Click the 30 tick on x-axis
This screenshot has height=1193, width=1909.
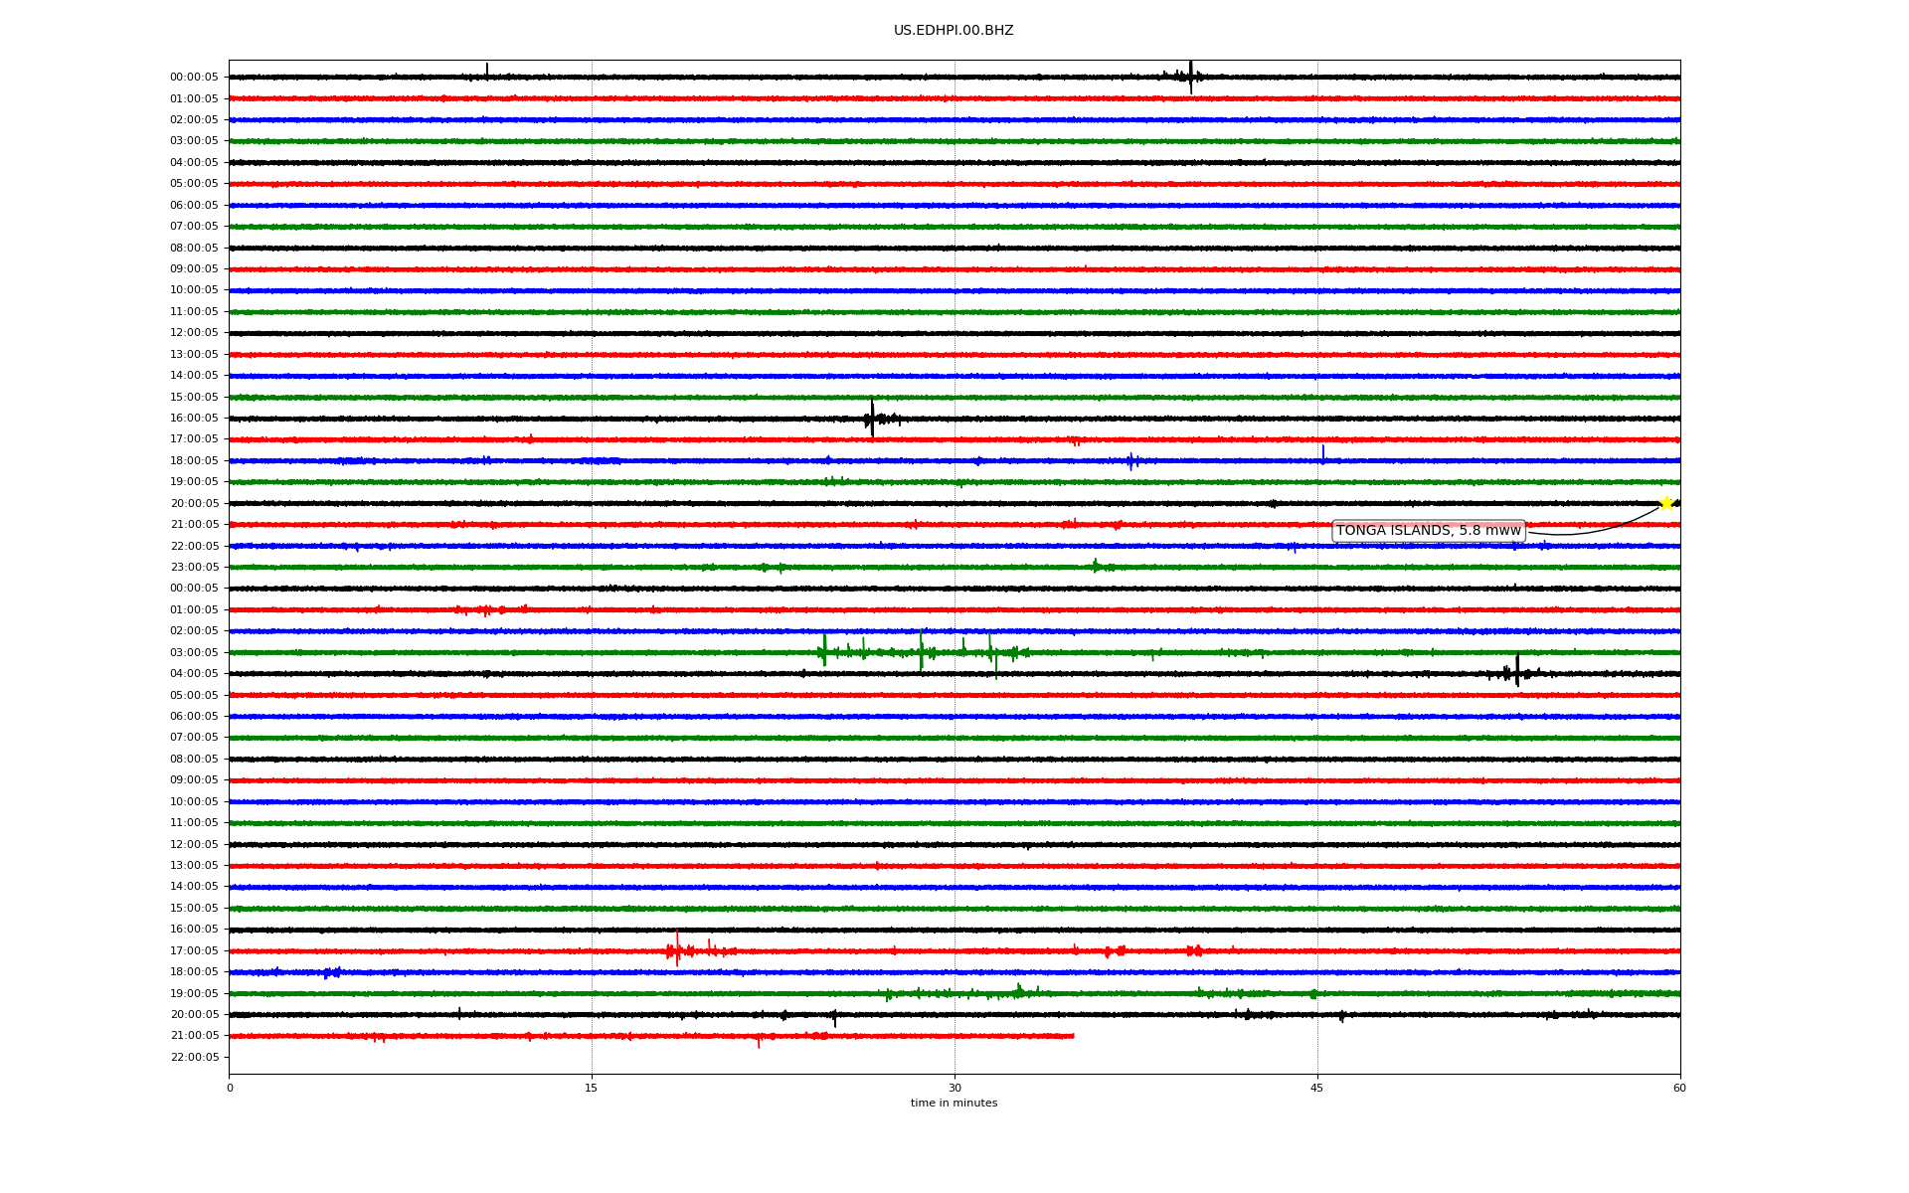(x=954, y=1088)
